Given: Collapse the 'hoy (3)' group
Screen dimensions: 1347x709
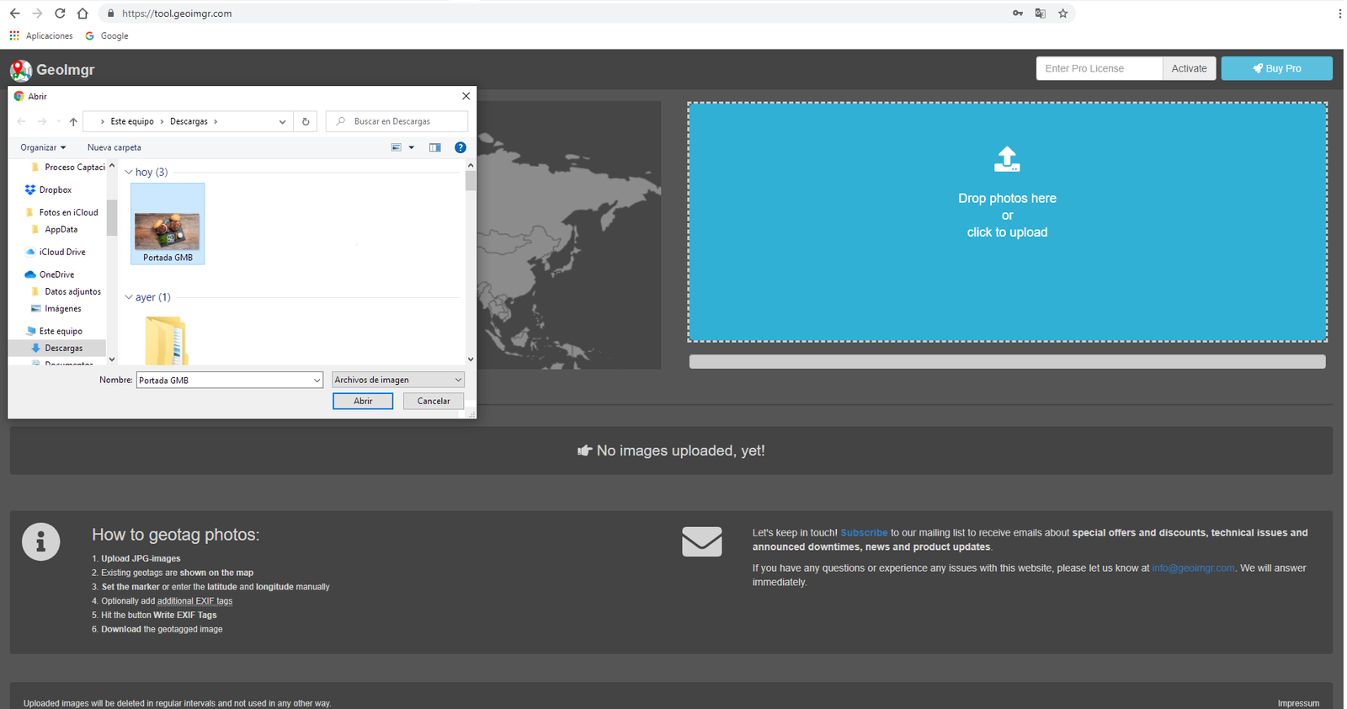Looking at the screenshot, I should pos(129,172).
